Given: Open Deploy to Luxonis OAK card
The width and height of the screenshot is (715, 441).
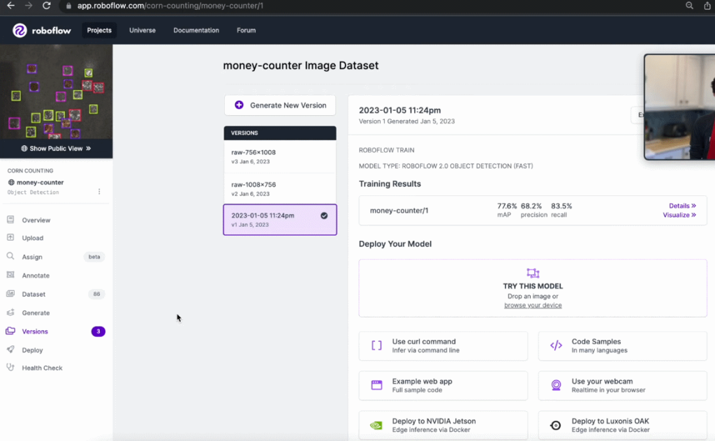Looking at the screenshot, I should [622, 425].
